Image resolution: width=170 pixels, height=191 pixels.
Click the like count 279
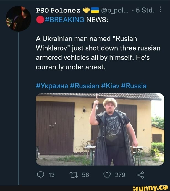point(120,175)
